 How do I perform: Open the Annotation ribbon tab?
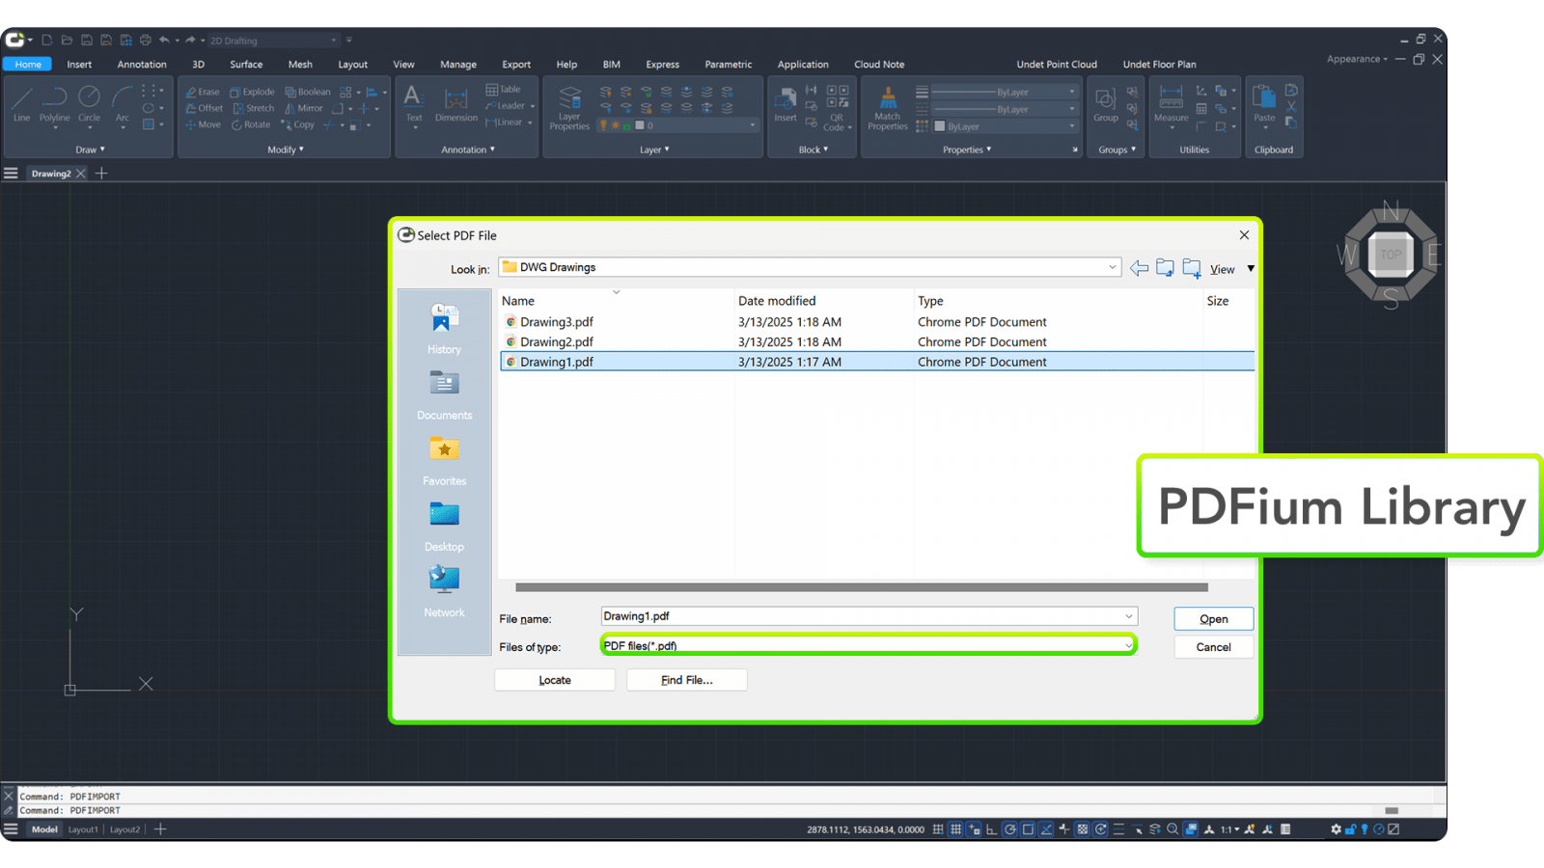click(142, 65)
